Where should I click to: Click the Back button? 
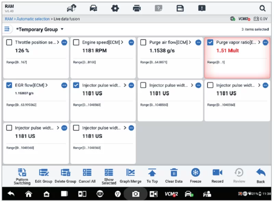pyautogui.click(x=261, y=175)
